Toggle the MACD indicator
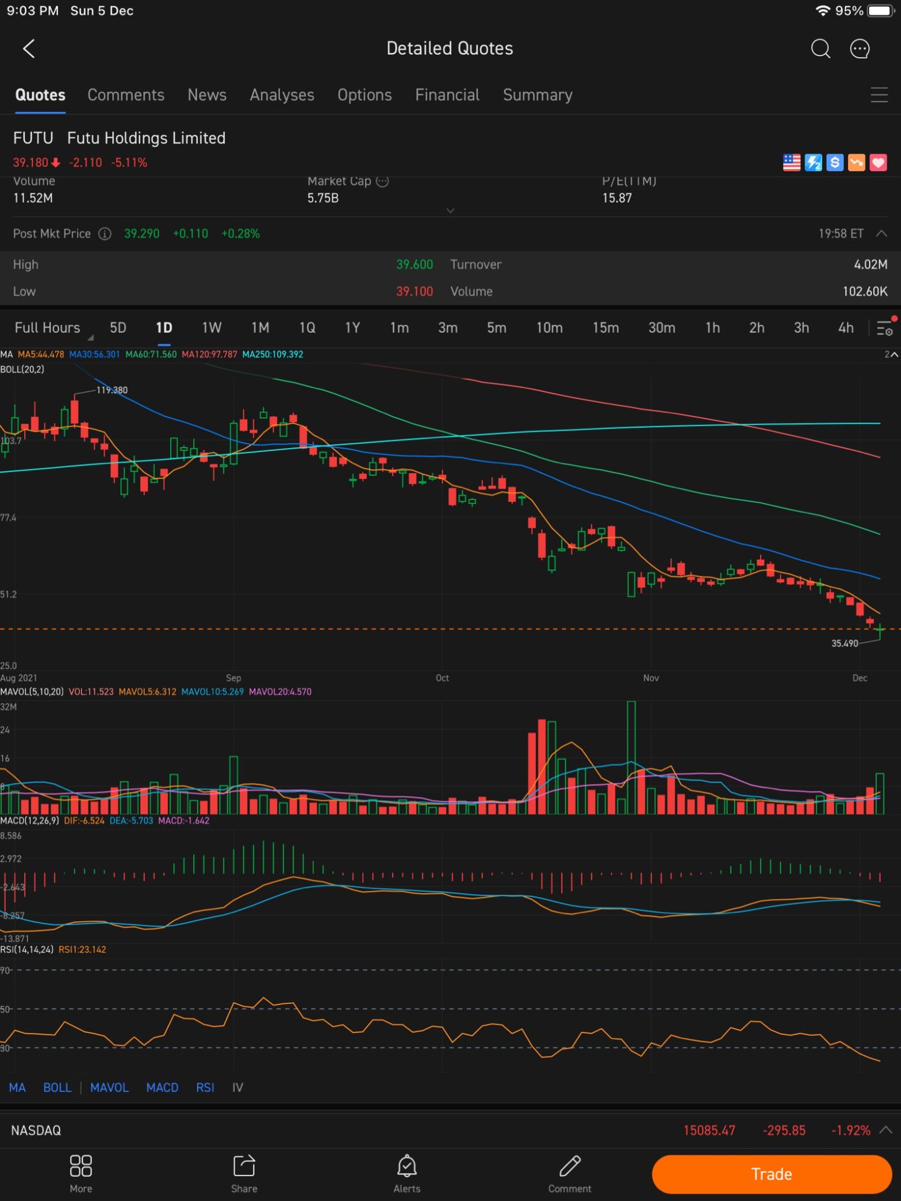This screenshot has height=1201, width=901. [x=162, y=1087]
